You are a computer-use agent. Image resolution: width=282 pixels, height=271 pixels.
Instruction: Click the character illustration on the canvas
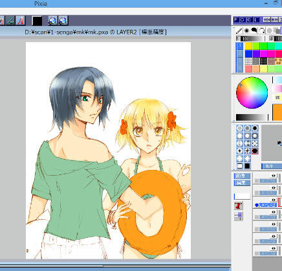click(x=108, y=150)
